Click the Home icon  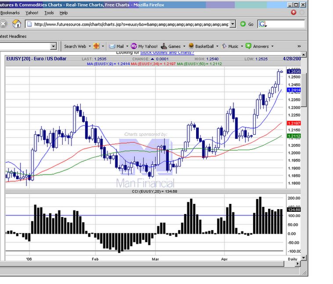pos(17,24)
